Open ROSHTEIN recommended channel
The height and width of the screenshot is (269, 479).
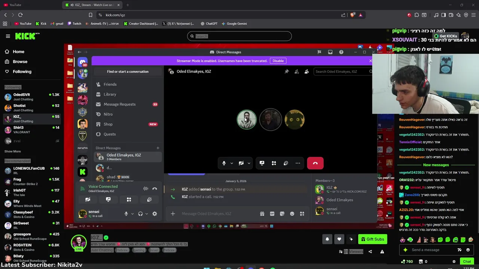click(31, 247)
